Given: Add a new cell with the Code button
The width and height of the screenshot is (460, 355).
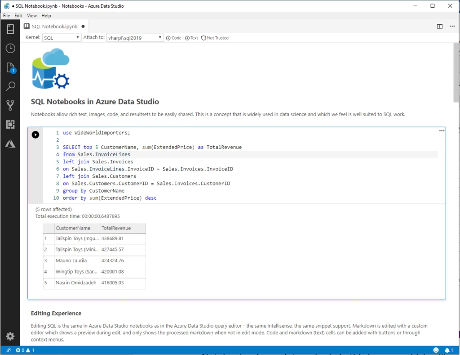Looking at the screenshot, I should pyautogui.click(x=173, y=38).
